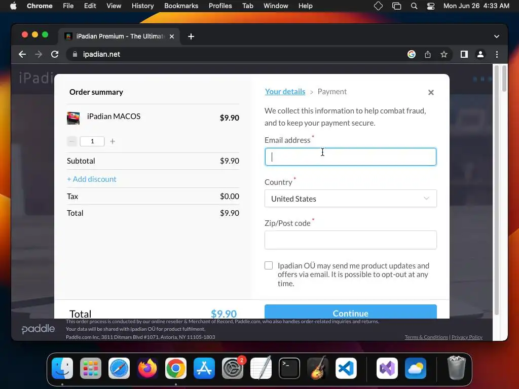Close the checkout dialog with the X

pos(431,92)
